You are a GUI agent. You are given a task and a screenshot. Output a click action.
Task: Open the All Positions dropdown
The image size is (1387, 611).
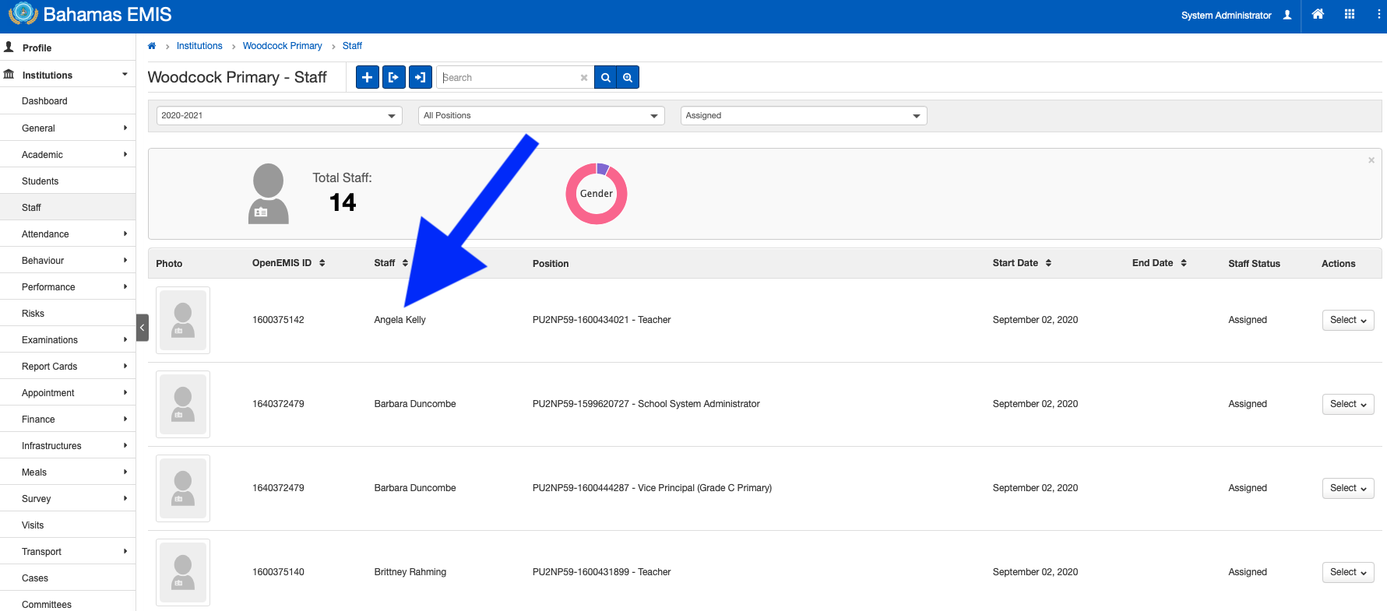pyautogui.click(x=541, y=116)
